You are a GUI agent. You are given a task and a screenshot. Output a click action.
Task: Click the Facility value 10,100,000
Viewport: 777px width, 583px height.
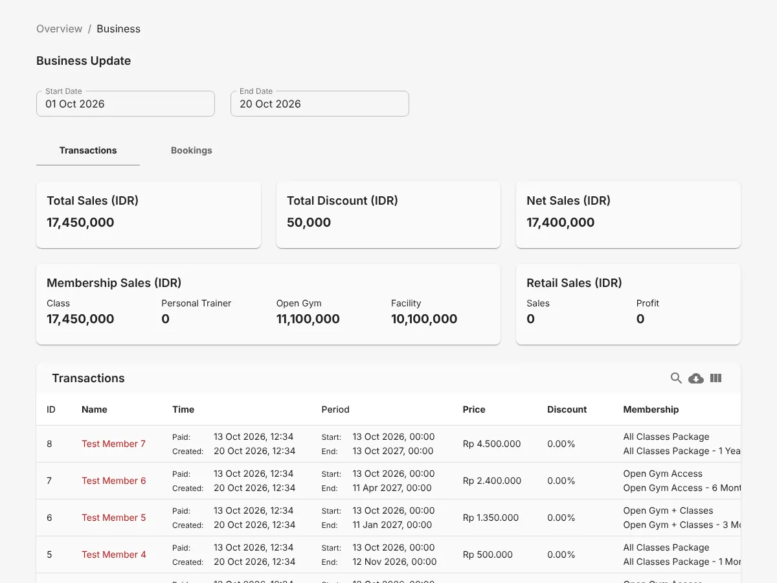click(x=424, y=319)
